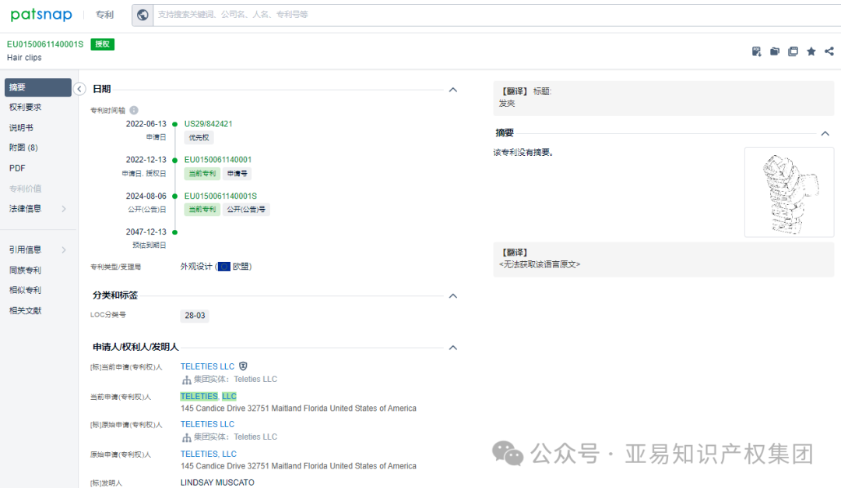Screen dimensions: 841x488
Task: Click the copy/compare windows icon
Action: coord(793,51)
